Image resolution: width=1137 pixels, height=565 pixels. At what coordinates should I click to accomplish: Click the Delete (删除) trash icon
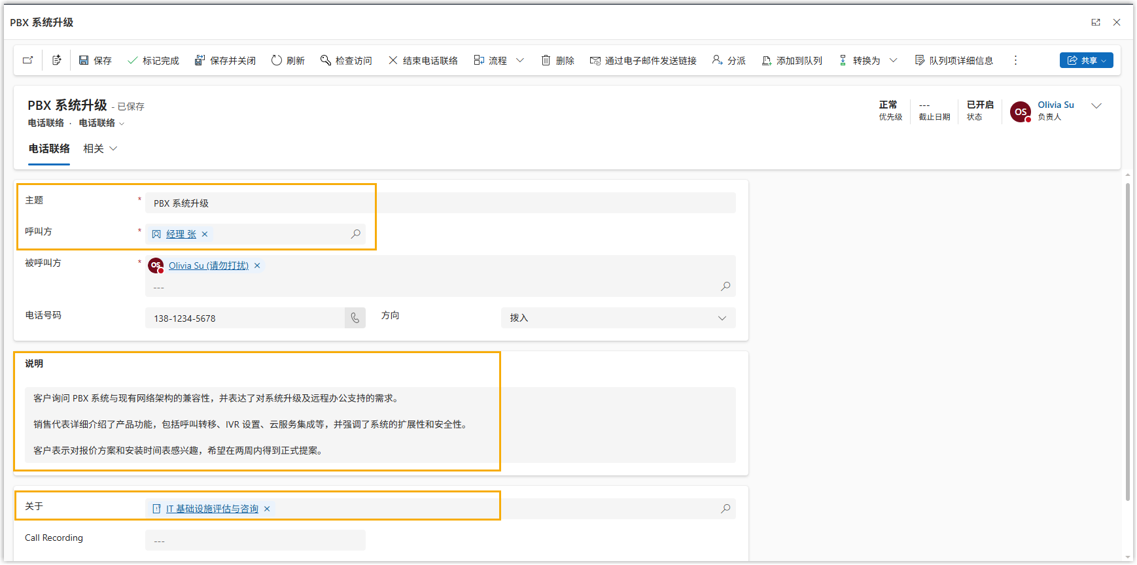[x=546, y=60]
